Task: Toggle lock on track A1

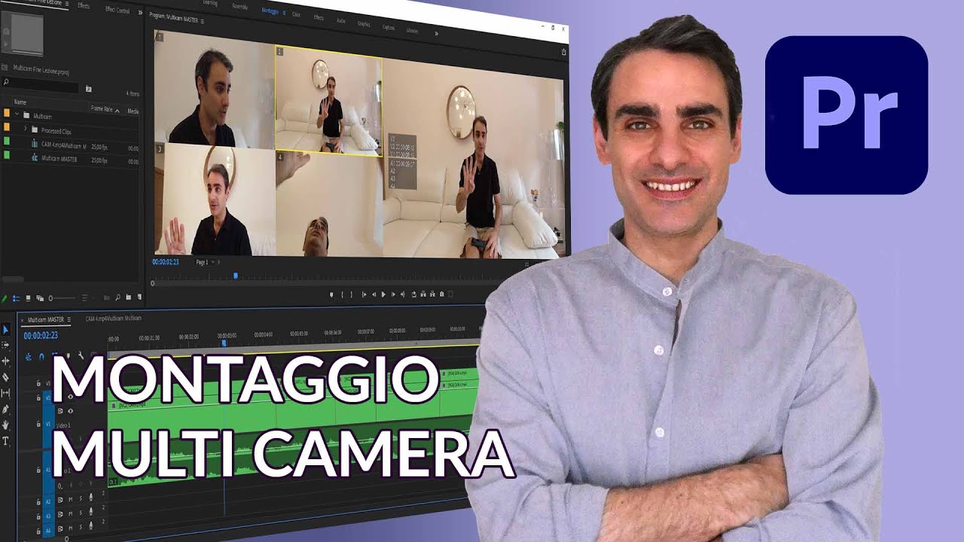Action: (38, 470)
